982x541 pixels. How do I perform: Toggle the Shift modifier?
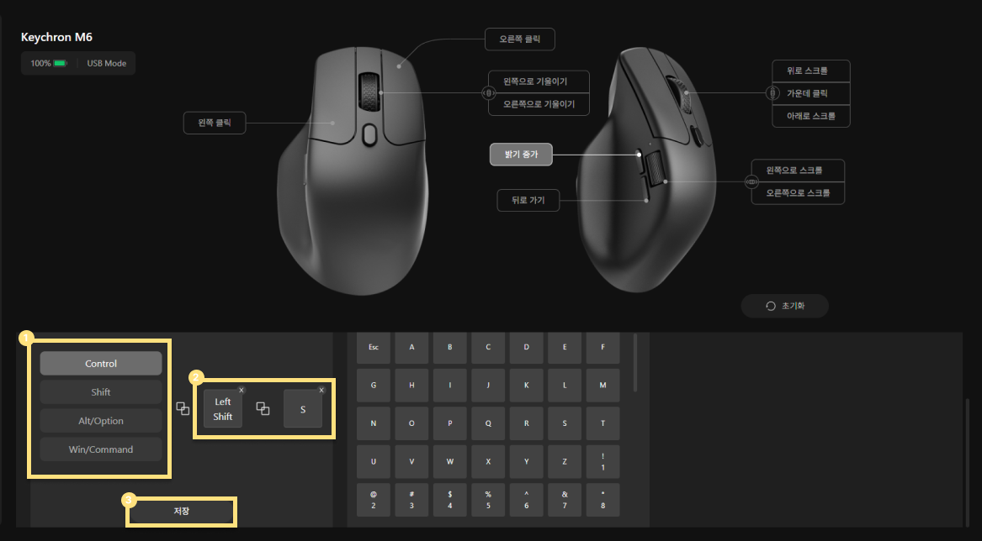coord(101,392)
